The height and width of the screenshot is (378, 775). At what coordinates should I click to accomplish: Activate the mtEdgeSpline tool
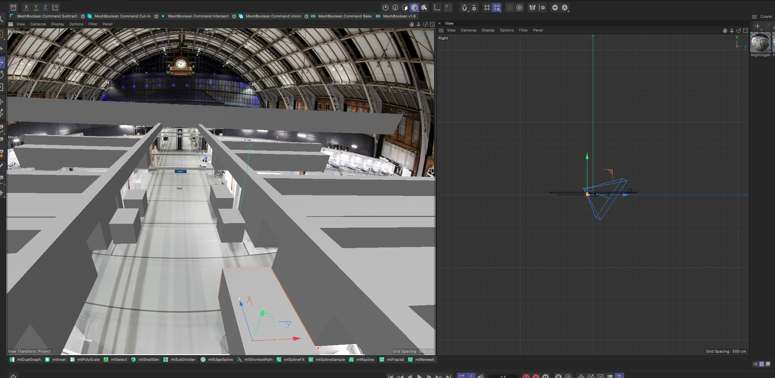pyautogui.click(x=217, y=359)
